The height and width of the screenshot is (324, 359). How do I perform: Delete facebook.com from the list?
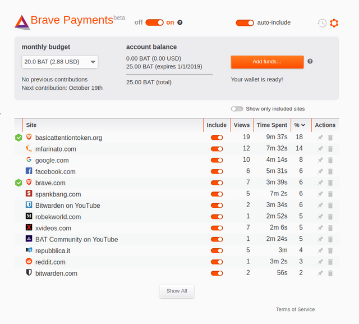pos(330,171)
